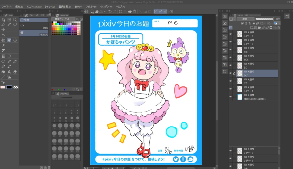This screenshot has width=293, height=169.
Task: Expand the save options dropdown arrow
Action: [x=105, y=11]
